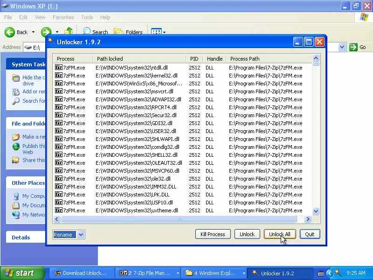
Task: Open Favorites menu in Windows Explorer
Action: pos(63,17)
